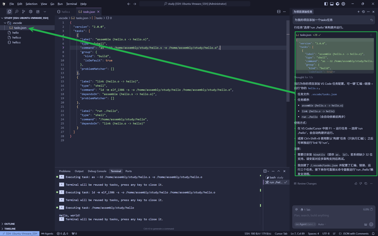Viewport: 378px width, 236px height.
Task: Toggle the primary sidebar visibility
Action: click(326, 4)
